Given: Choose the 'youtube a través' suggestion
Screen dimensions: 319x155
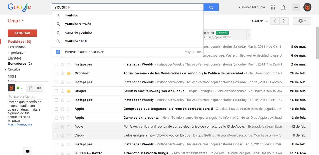Looking at the screenshot, I should pos(128,24).
